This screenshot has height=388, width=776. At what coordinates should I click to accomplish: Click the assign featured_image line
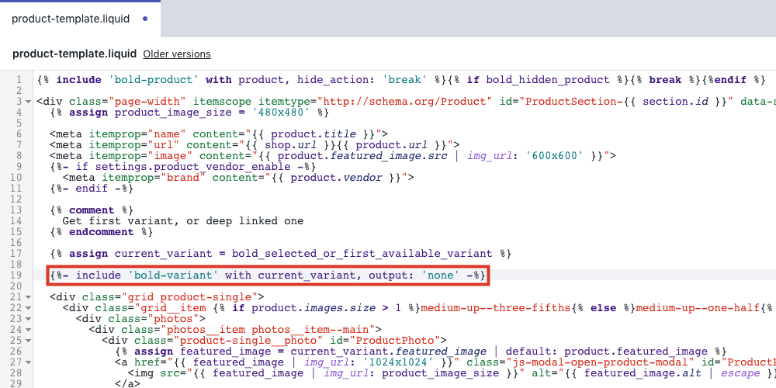[x=421, y=352]
